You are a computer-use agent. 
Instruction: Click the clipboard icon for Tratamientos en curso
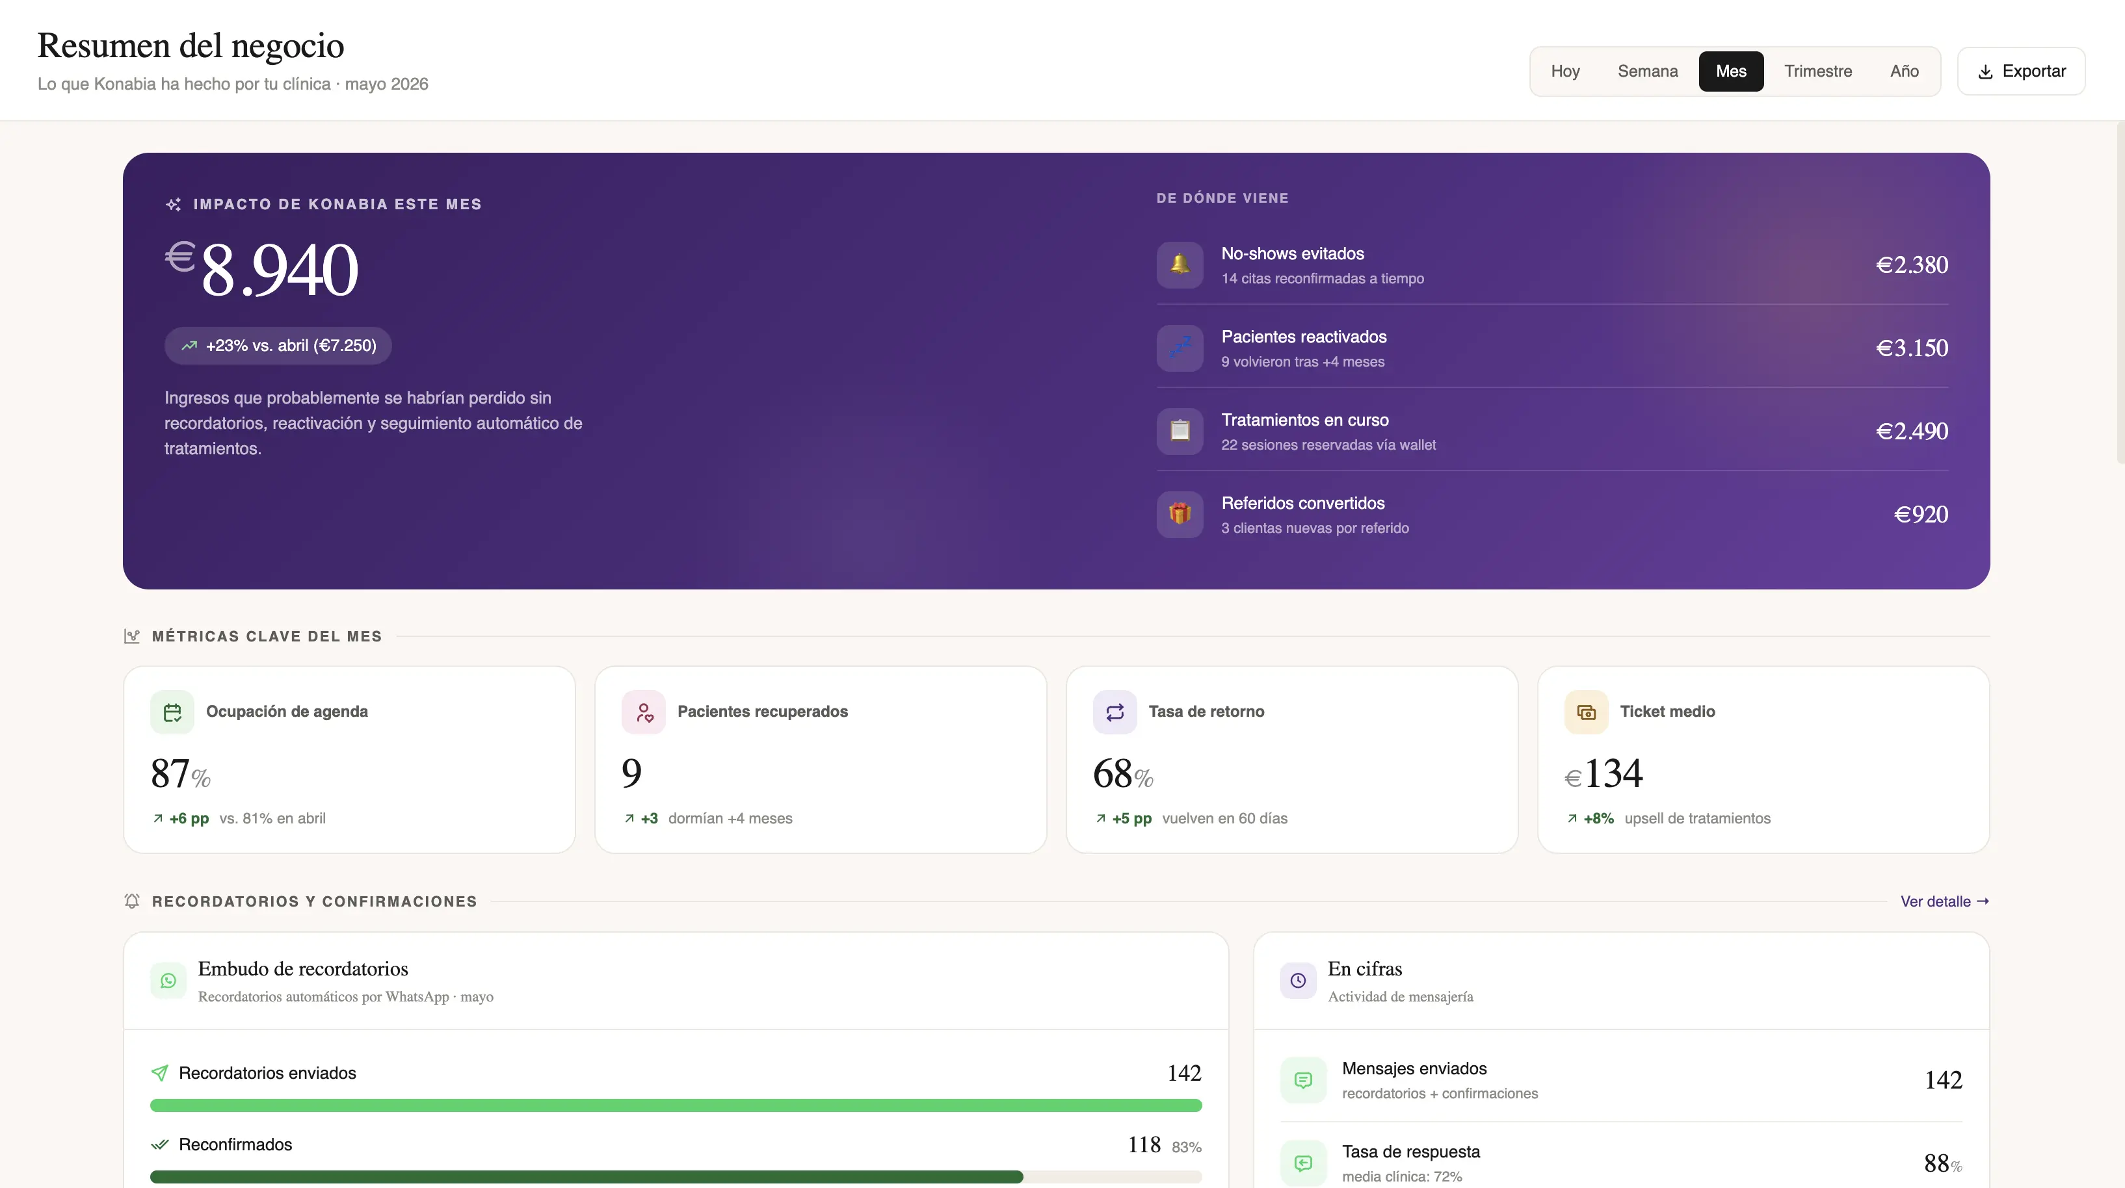pos(1180,431)
